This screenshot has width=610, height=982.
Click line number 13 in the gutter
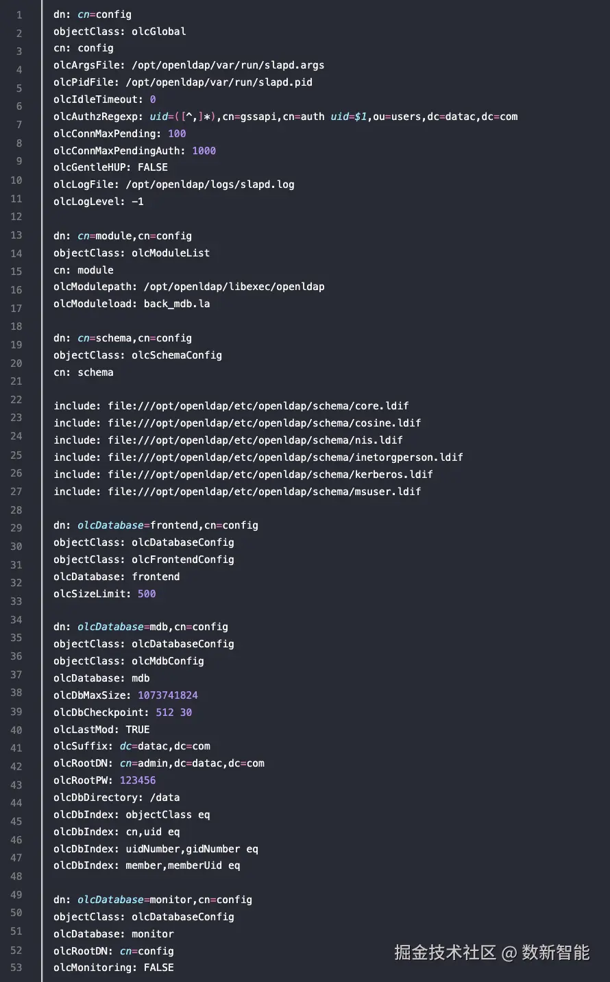click(x=16, y=235)
